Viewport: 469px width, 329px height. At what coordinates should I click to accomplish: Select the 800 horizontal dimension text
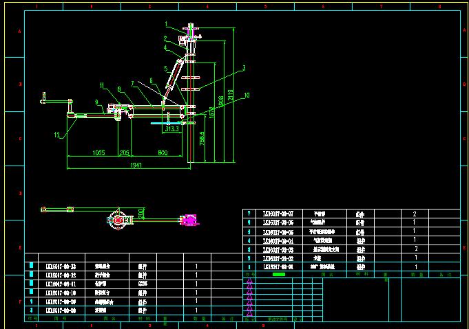coord(163,152)
